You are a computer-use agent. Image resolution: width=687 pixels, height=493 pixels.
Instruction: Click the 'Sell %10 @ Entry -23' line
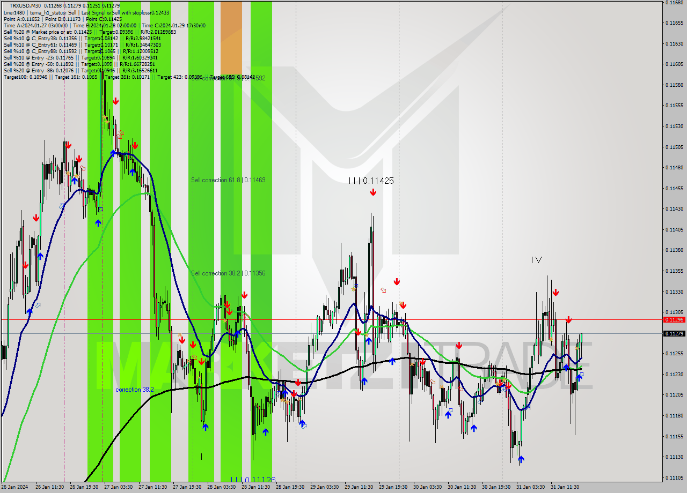click(x=81, y=57)
